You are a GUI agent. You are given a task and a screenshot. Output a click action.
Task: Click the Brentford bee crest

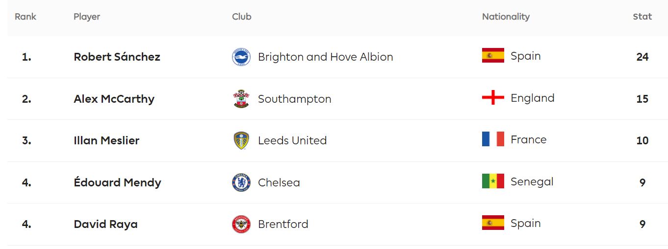pyautogui.click(x=241, y=224)
